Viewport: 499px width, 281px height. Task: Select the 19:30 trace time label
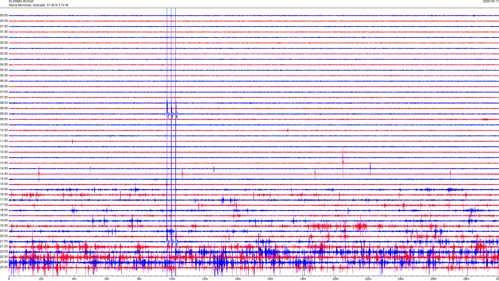pyautogui.click(x=4, y=226)
